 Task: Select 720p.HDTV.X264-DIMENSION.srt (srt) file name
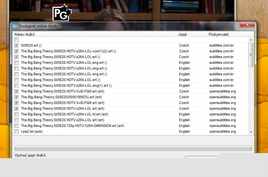(x=72, y=126)
